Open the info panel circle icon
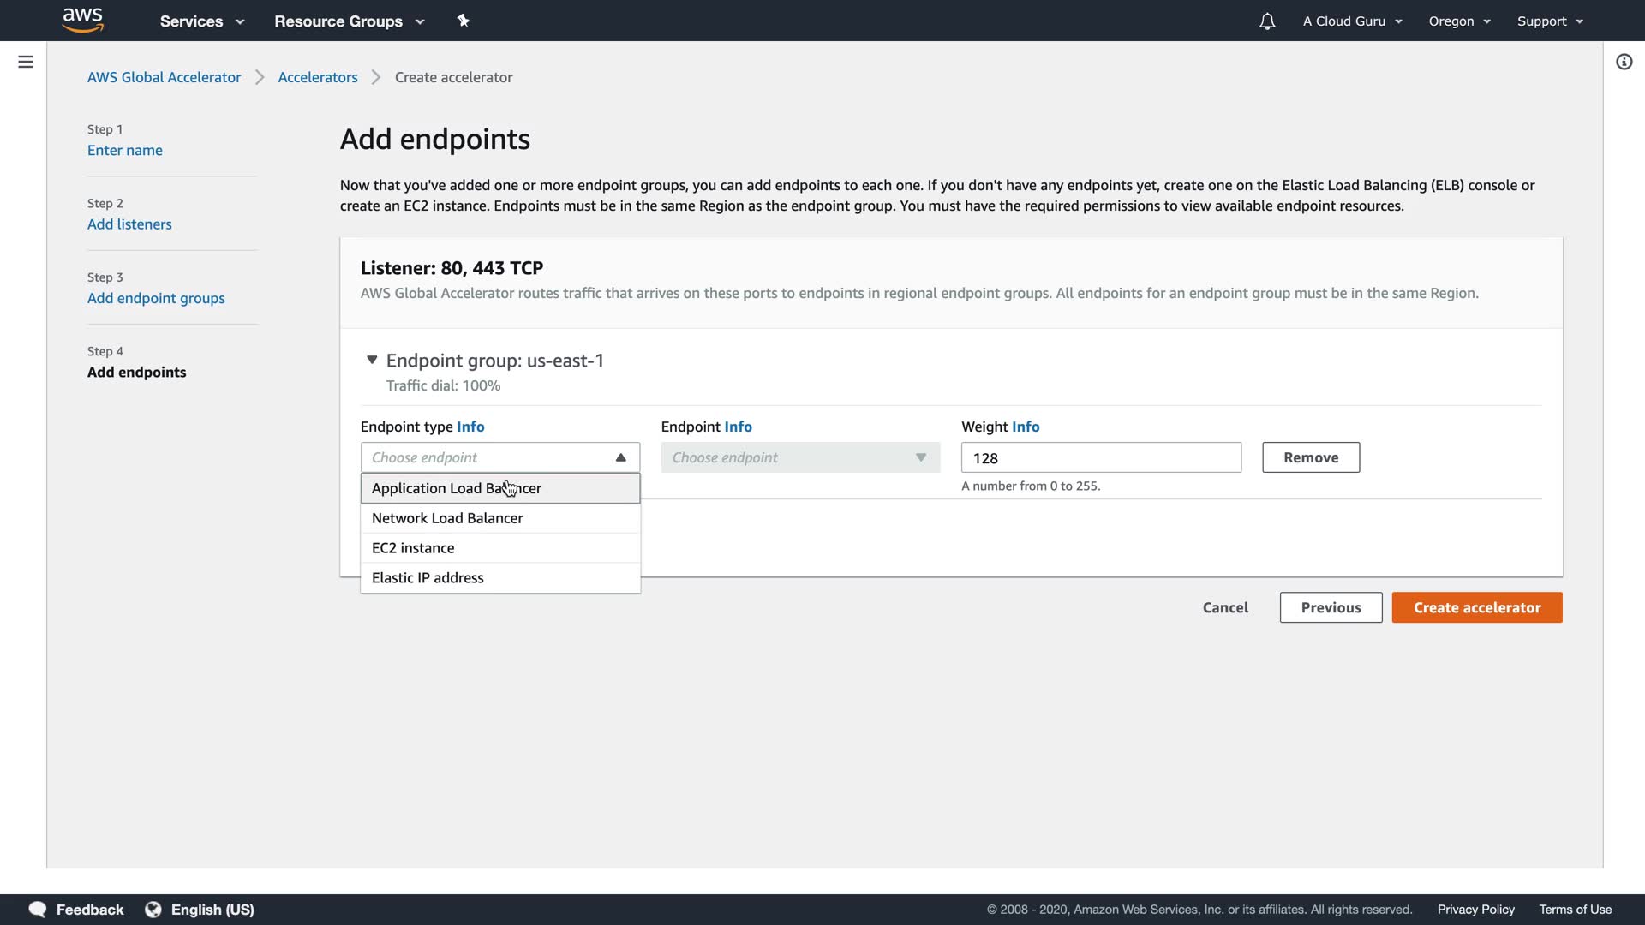 (1624, 62)
